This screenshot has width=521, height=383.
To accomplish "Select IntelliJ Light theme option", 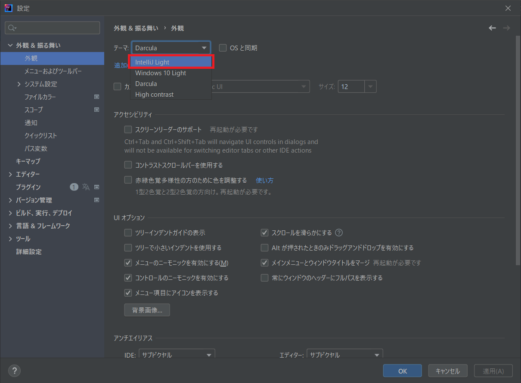I will click(x=171, y=62).
